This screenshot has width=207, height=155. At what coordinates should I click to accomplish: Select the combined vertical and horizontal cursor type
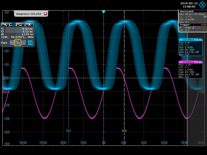tap(23, 43)
